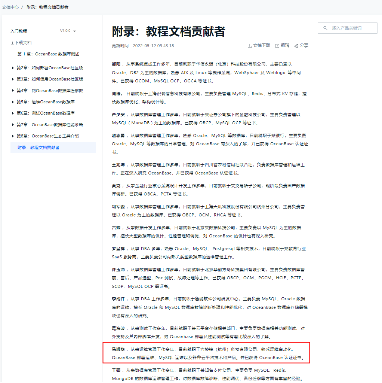382x383 pixels.
Task: Open 第 1 章 OceanBase 数据库概述
Action: pos(48,54)
